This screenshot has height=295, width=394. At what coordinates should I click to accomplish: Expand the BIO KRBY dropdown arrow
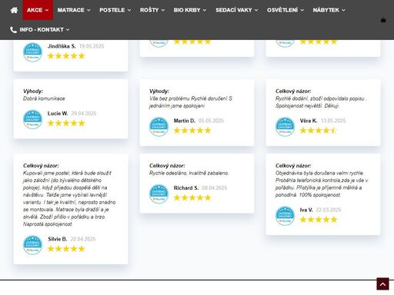pyautogui.click(x=205, y=10)
